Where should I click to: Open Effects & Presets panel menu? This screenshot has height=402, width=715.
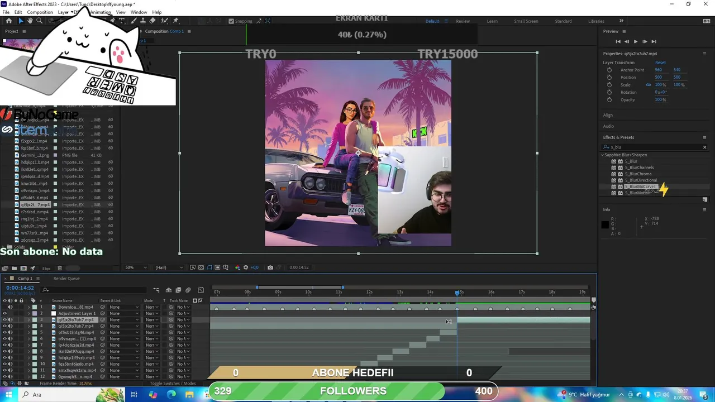[704, 137]
